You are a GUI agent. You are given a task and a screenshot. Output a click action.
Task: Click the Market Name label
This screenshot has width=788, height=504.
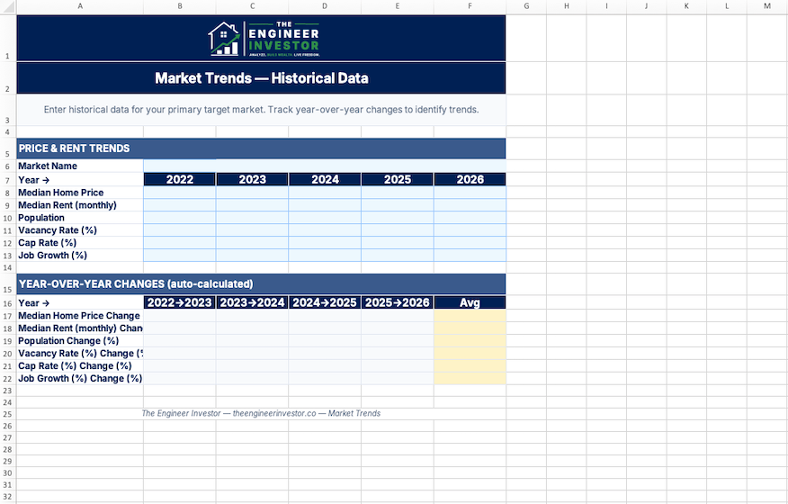48,166
